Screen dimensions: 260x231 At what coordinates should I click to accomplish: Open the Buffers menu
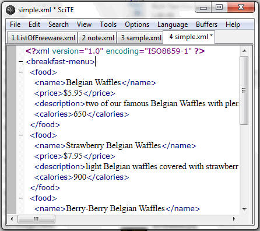pos(206,24)
